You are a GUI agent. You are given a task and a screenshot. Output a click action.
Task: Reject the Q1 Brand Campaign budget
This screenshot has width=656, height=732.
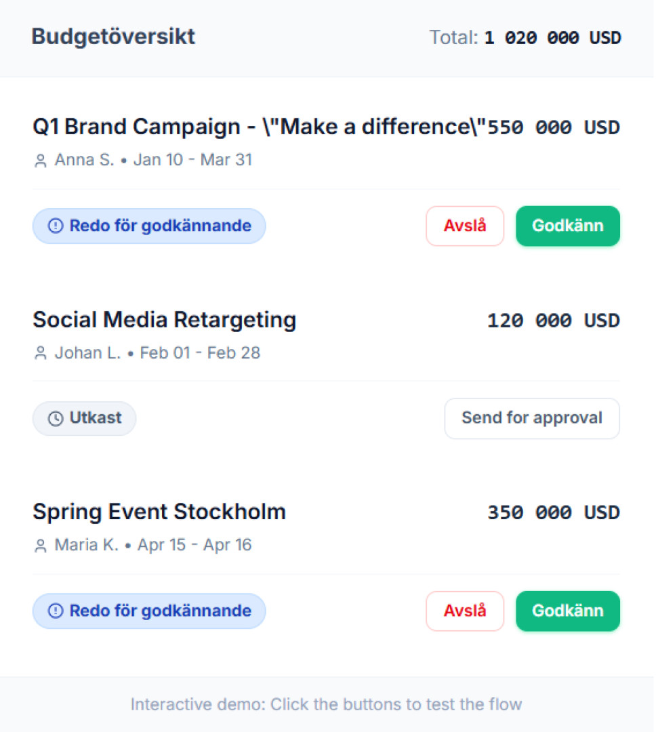[465, 226]
